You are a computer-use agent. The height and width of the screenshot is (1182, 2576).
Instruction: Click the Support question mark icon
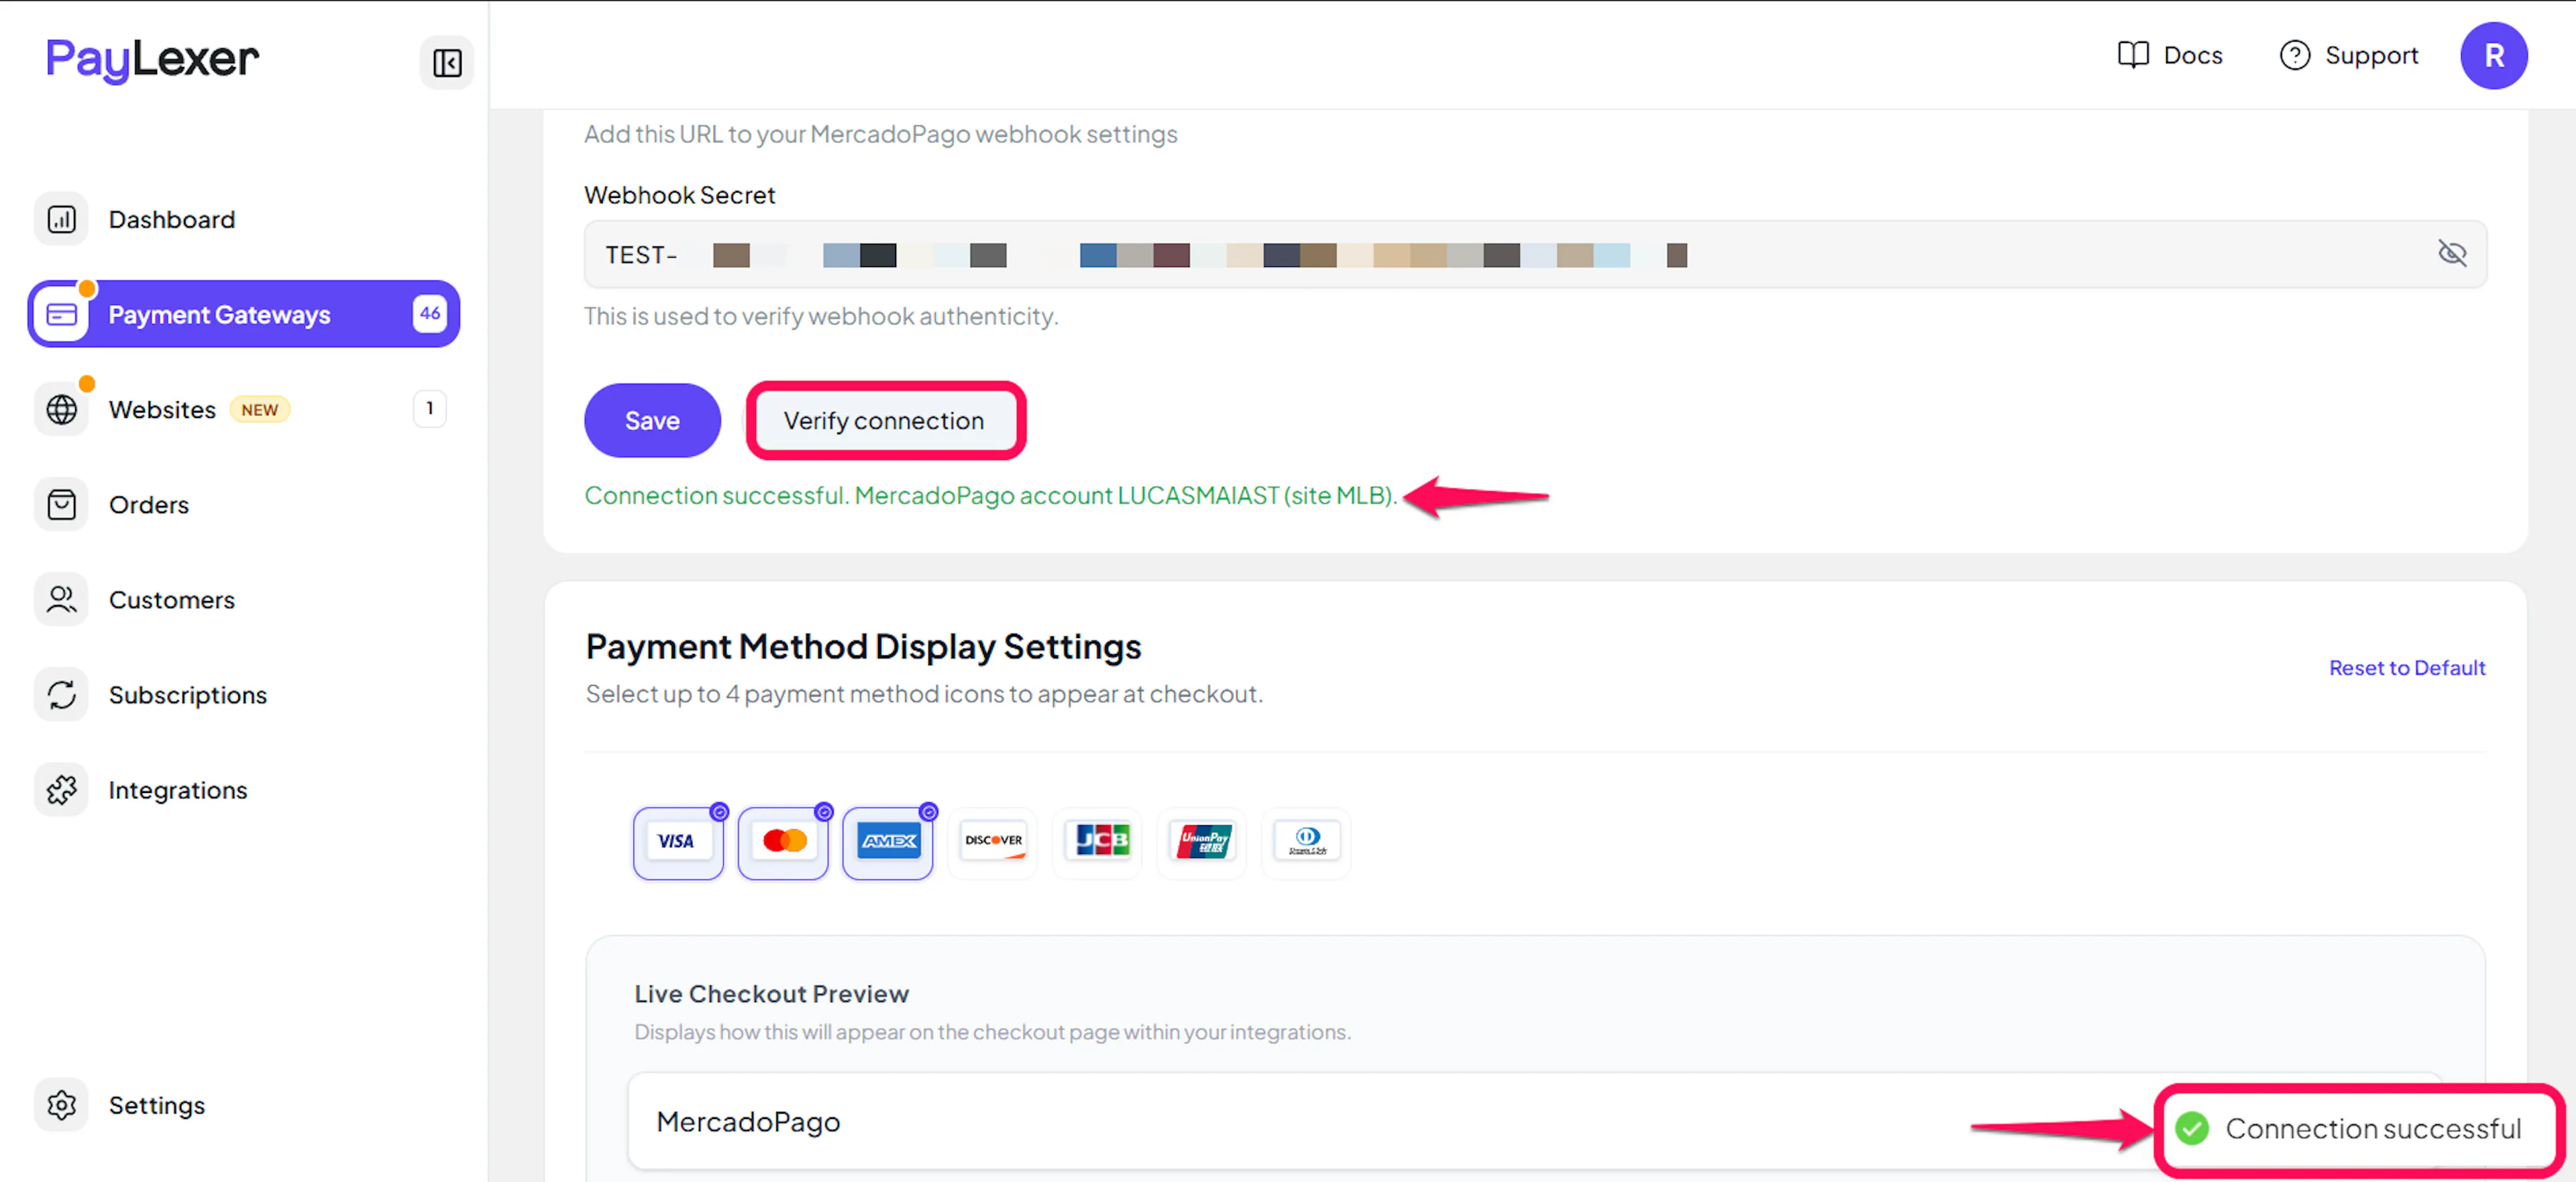[2295, 55]
